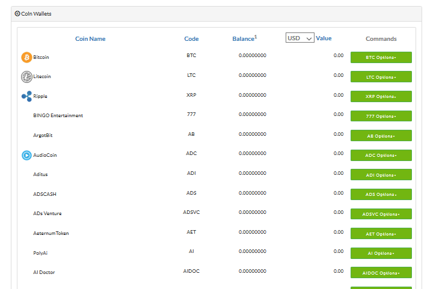Select the BINGO Entertainment coin name

(58, 115)
